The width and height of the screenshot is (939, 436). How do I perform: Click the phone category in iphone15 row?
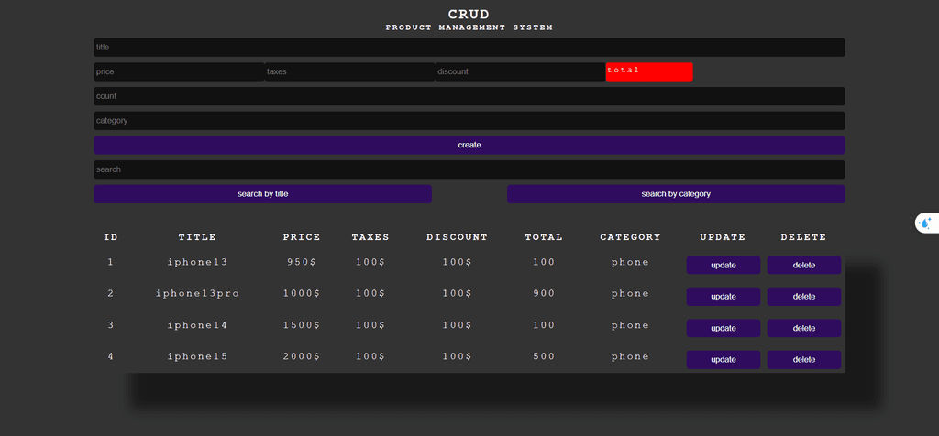[x=631, y=356]
